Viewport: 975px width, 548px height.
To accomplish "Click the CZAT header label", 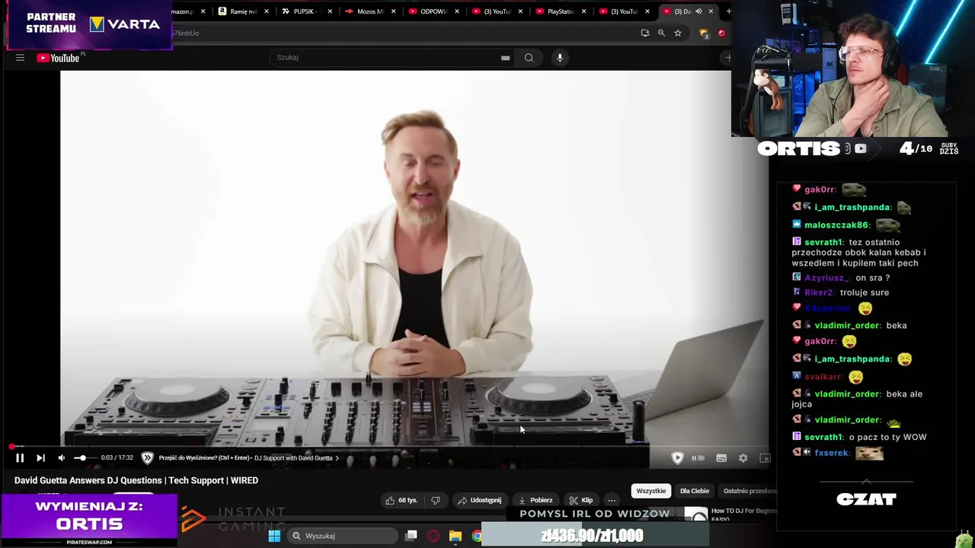I will click(866, 499).
